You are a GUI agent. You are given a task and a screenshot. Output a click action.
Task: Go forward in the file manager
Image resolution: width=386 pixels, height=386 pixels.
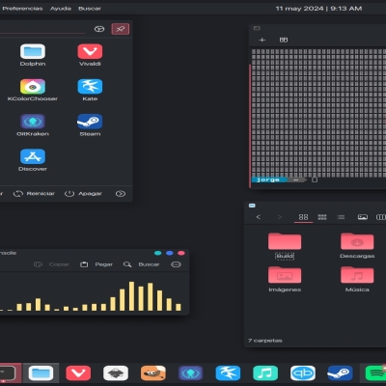(280, 217)
